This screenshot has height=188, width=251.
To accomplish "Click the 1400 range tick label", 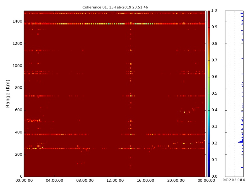I will click(18, 21).
